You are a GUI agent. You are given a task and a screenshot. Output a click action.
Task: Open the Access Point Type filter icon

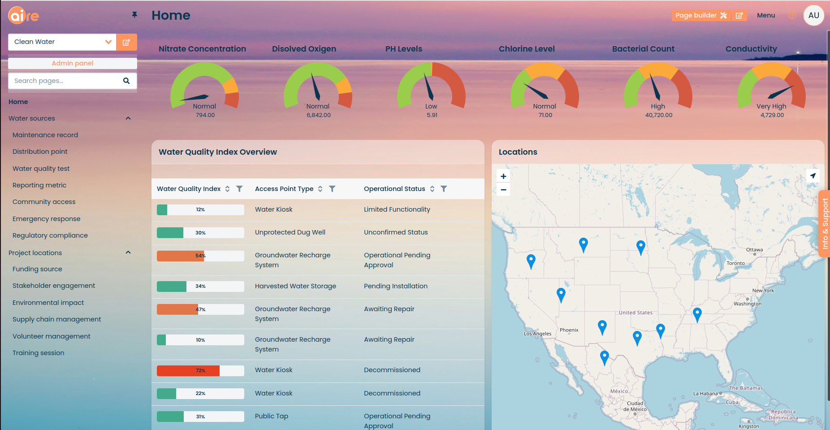pyautogui.click(x=332, y=189)
